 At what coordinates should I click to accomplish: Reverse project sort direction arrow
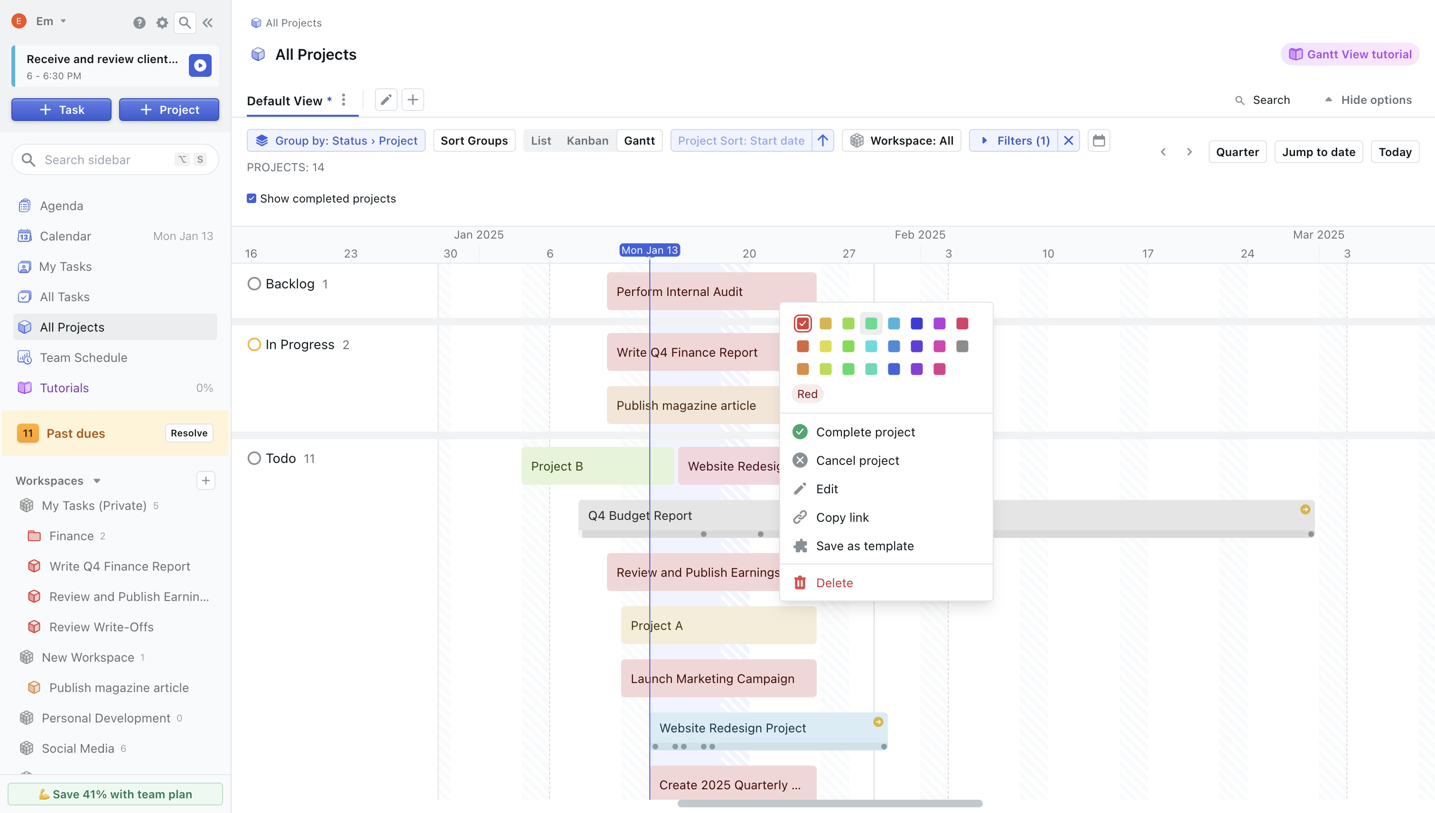822,141
